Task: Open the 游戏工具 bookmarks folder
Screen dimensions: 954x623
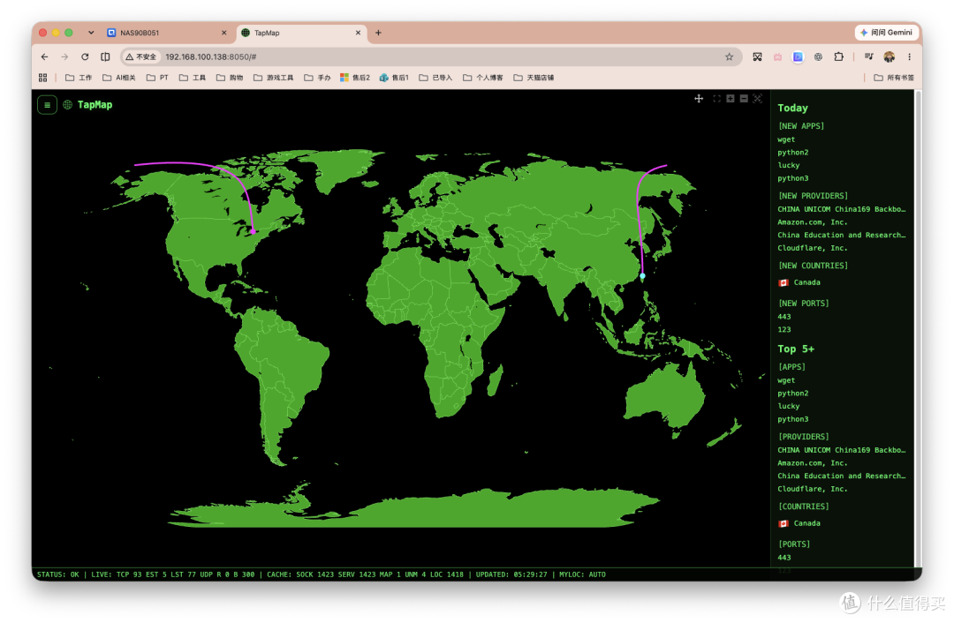Action: click(x=273, y=77)
